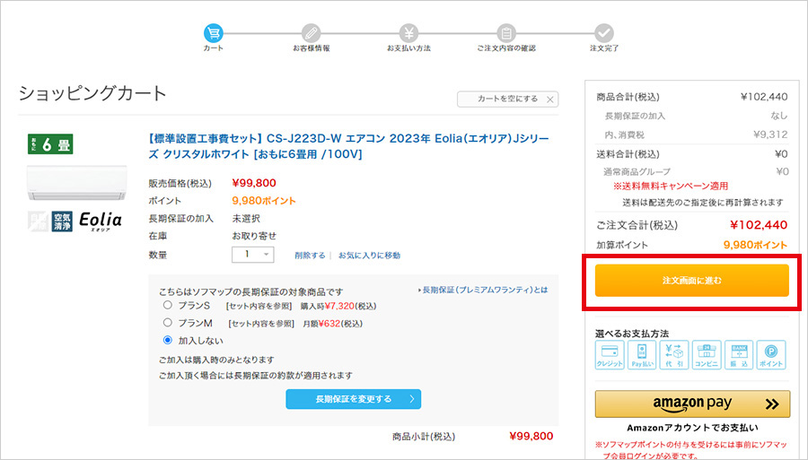Image resolution: width=808 pixels, height=460 pixels.
Task: Click the 内、消費税 ¥9,312 value
Action: pos(770,135)
